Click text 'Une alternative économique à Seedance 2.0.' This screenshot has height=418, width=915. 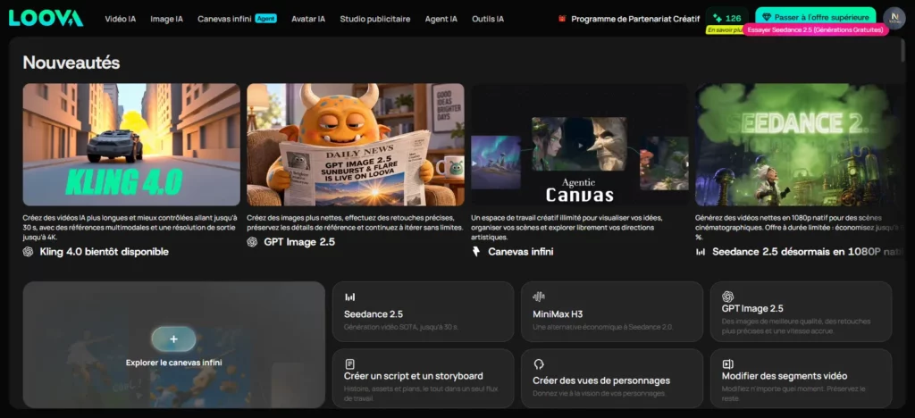603,327
